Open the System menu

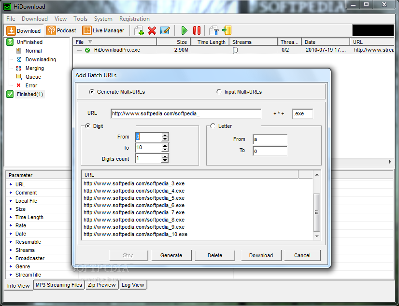pyautogui.click(x=103, y=19)
